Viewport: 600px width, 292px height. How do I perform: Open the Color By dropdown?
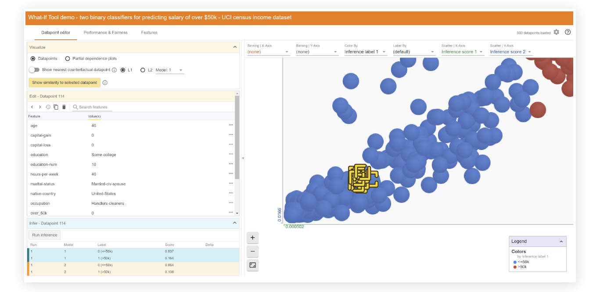[365, 52]
